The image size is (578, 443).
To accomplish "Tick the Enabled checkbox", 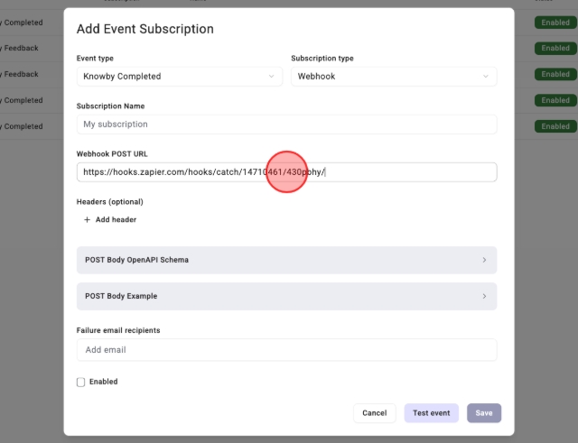I will point(80,383).
